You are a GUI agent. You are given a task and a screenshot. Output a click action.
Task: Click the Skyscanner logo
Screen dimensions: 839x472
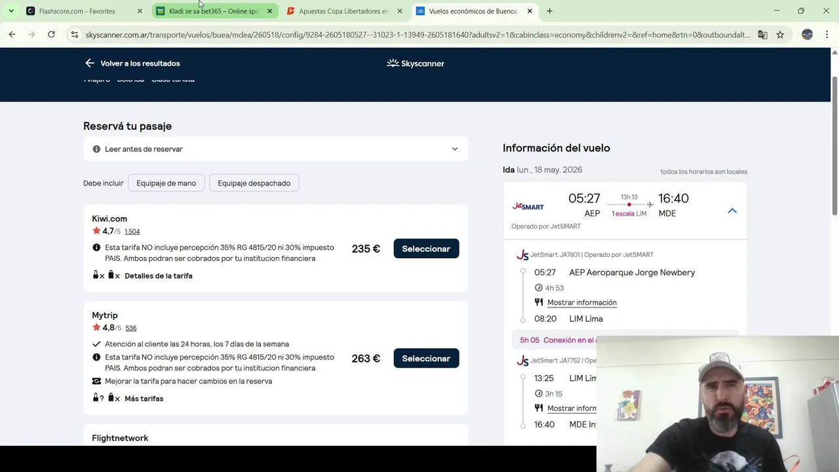[416, 63]
